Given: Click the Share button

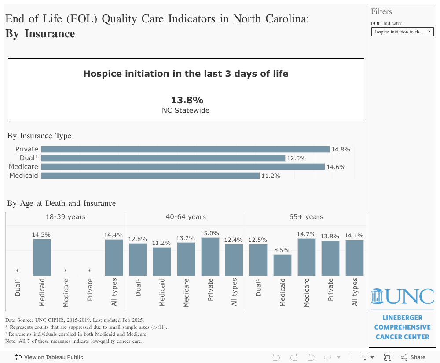Looking at the screenshot, I should (413, 357).
